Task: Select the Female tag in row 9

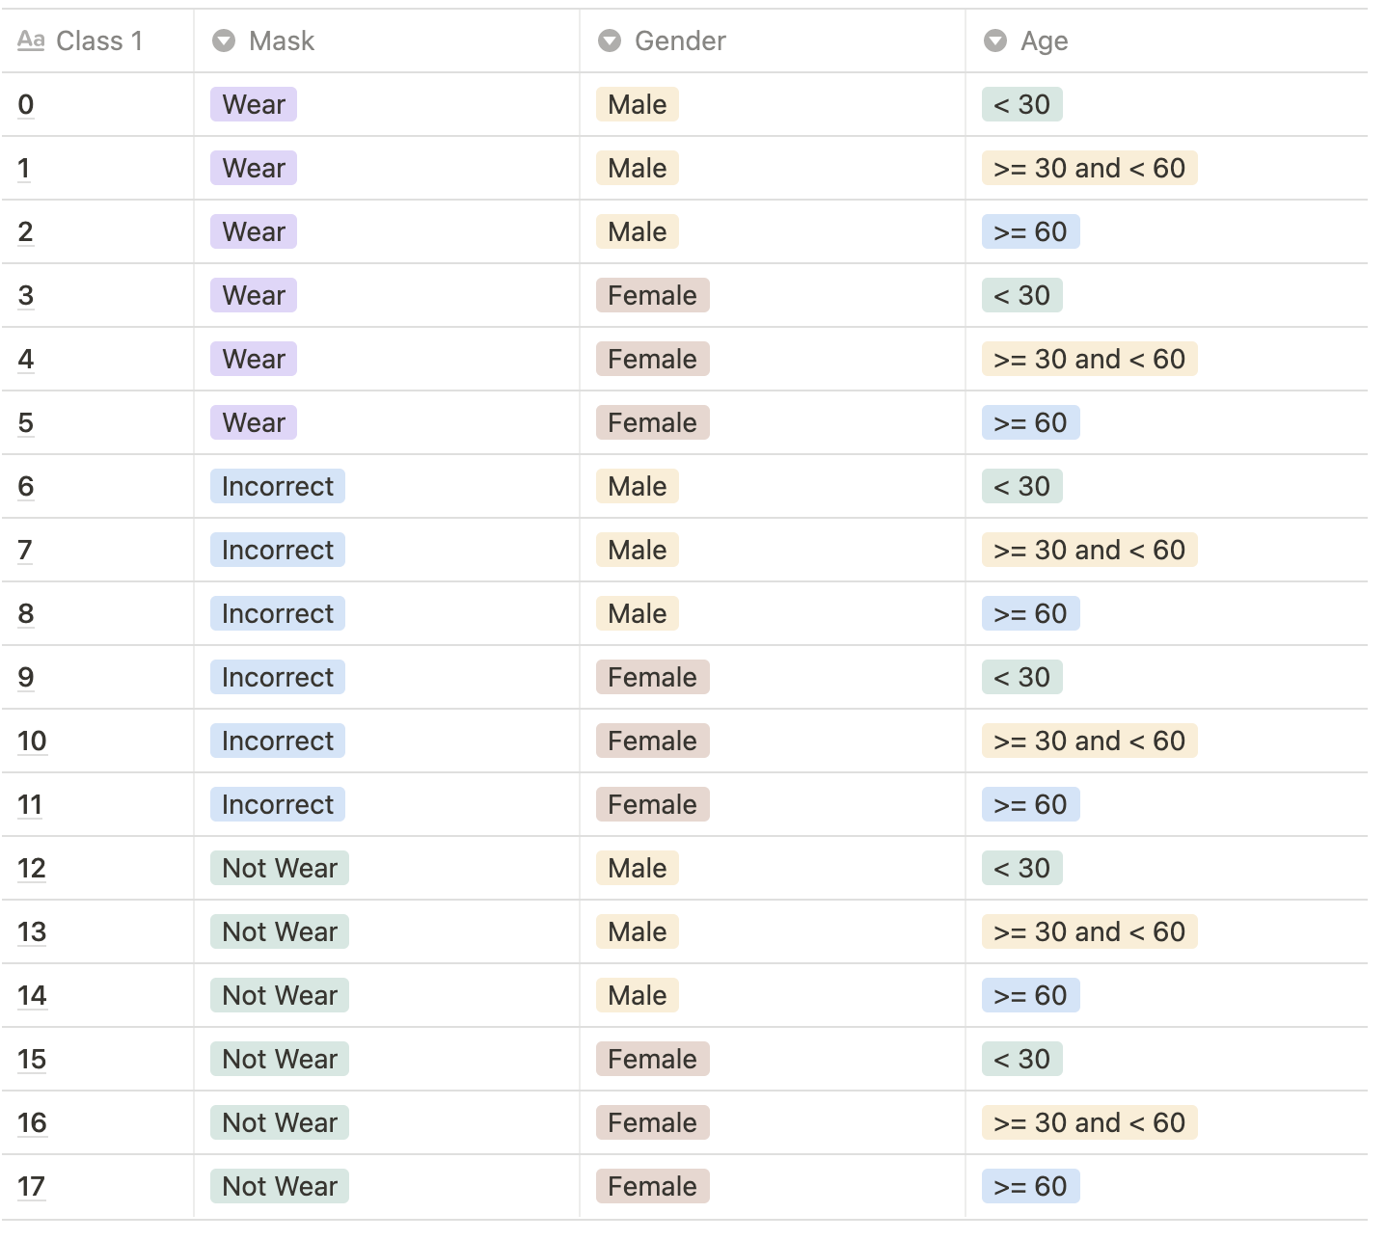Action: (x=652, y=677)
